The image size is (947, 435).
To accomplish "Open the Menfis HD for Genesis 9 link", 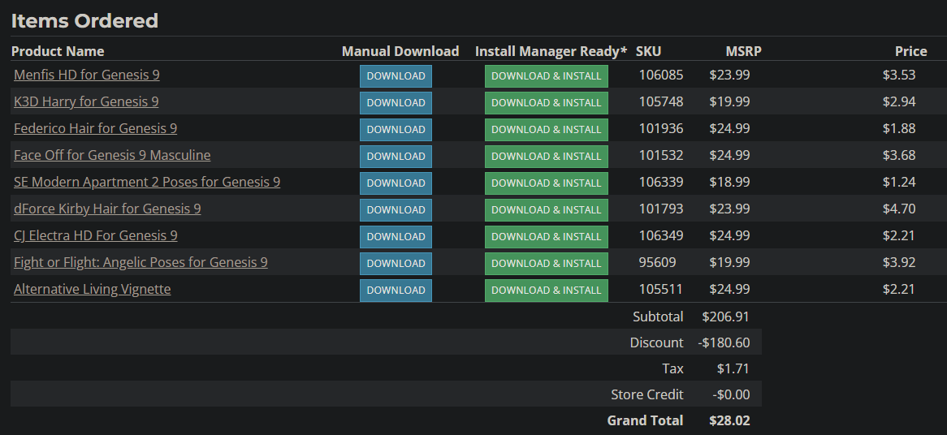I will coord(87,75).
